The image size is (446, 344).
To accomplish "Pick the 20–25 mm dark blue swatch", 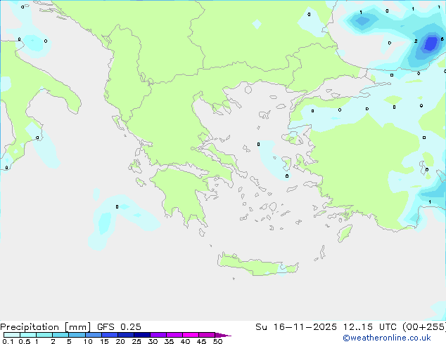I will coord(125,335).
